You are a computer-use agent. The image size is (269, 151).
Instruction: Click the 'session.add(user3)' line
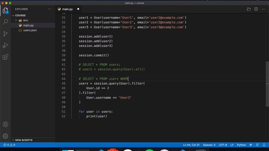(95, 46)
